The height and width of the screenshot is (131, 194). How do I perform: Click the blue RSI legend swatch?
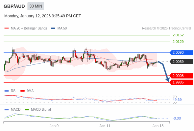[7, 91]
